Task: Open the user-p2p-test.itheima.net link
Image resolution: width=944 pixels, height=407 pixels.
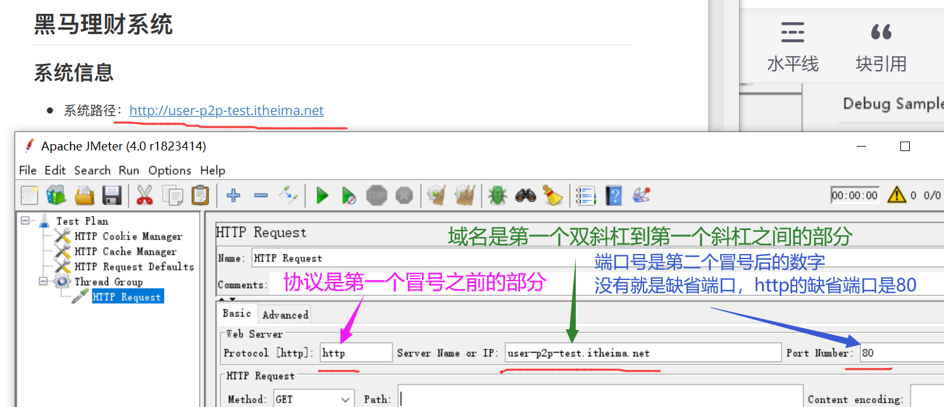Action: click(227, 111)
